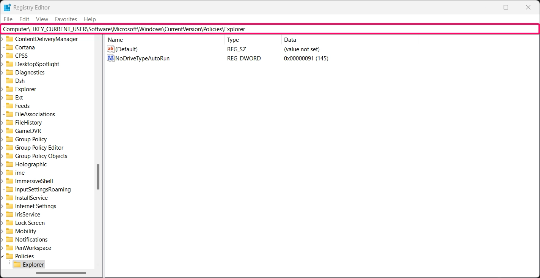This screenshot has height=278, width=540.
Task: Click the Mobility folder icon
Action: [9, 231]
